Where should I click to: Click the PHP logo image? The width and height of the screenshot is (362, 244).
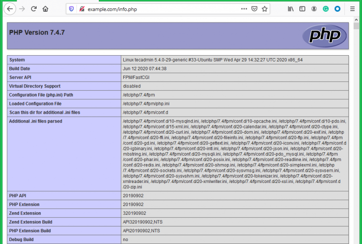pyautogui.click(x=323, y=36)
